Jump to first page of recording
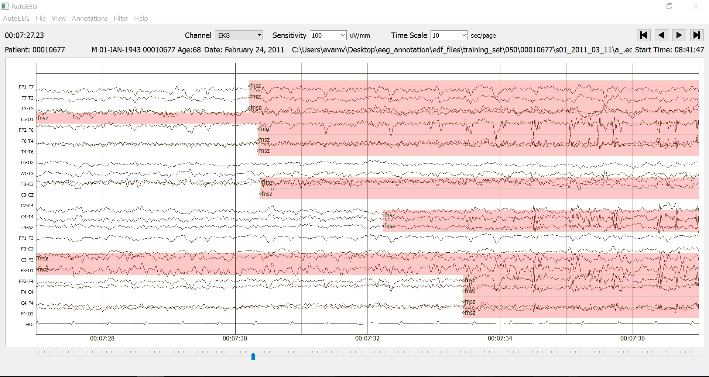The width and height of the screenshot is (709, 377). click(644, 35)
